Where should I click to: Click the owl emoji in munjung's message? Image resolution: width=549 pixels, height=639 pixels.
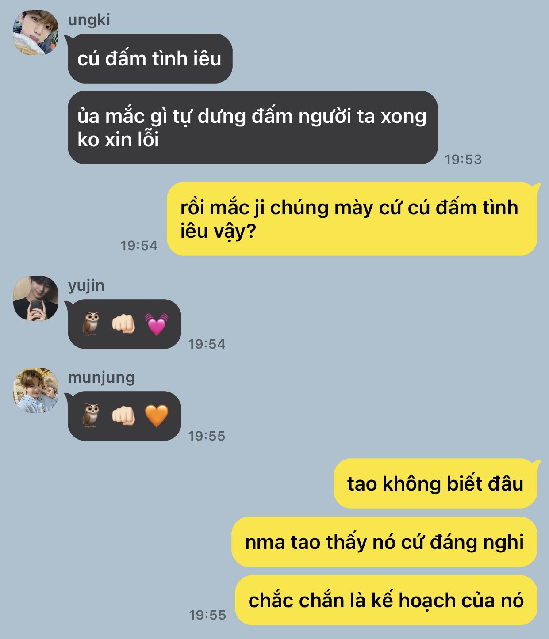click(91, 416)
